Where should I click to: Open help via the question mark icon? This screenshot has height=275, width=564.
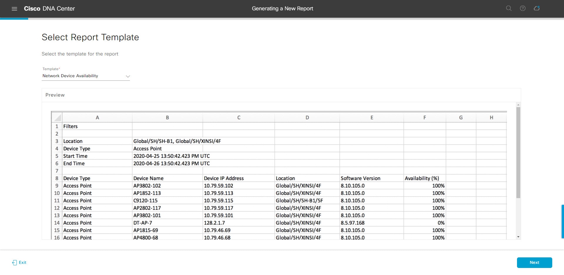pos(523,8)
